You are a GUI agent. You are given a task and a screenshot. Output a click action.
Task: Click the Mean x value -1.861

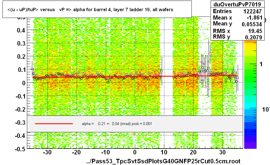[x=254, y=18]
